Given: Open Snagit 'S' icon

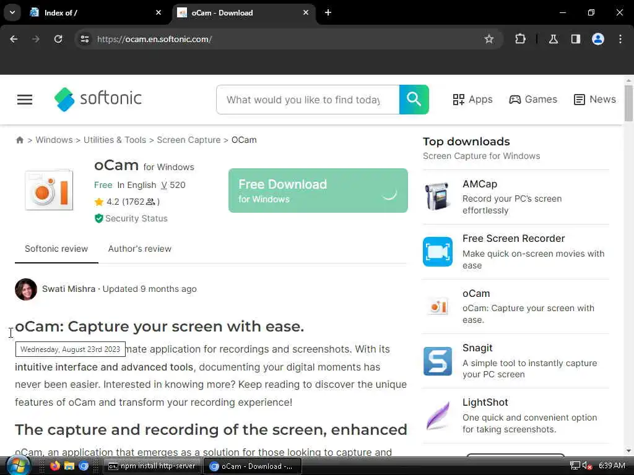Looking at the screenshot, I should (x=438, y=361).
